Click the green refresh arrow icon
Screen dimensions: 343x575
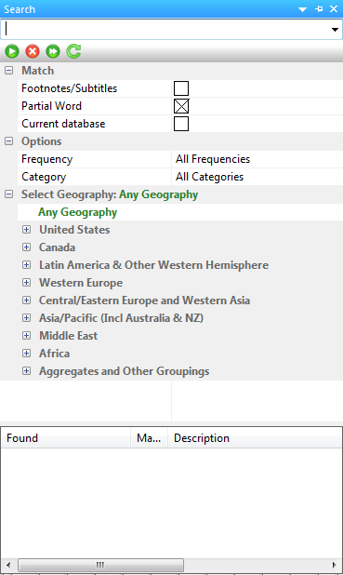73,51
